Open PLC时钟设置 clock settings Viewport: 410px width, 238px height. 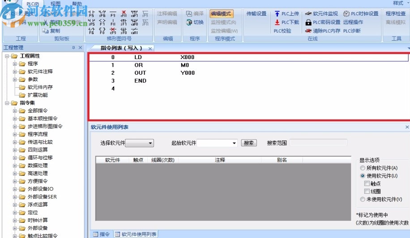point(361,13)
